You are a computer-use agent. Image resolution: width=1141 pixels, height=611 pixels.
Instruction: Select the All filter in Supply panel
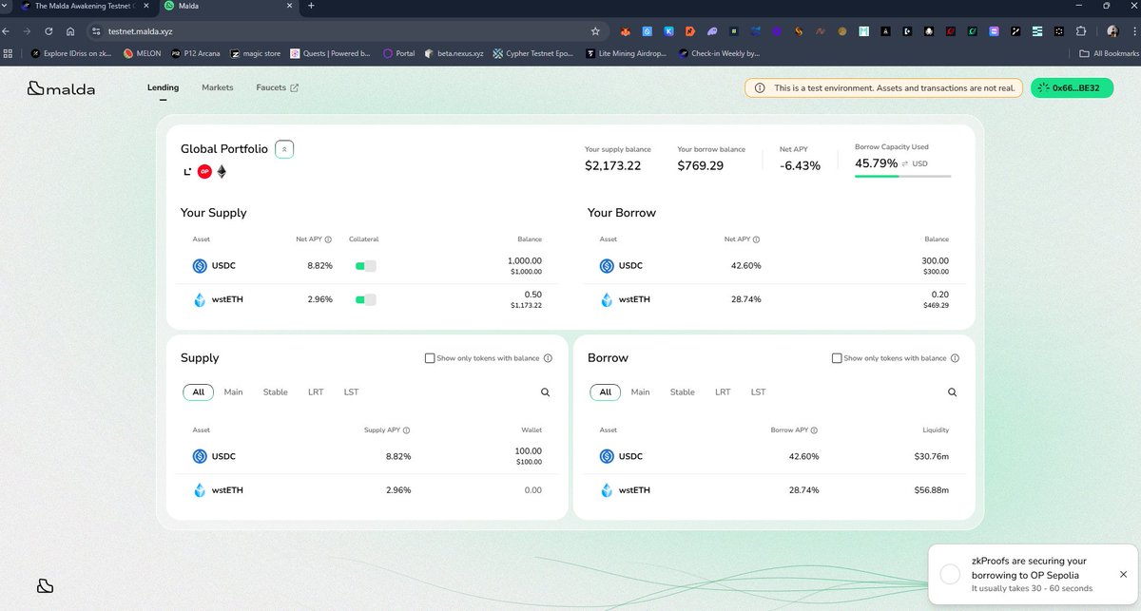tap(198, 392)
